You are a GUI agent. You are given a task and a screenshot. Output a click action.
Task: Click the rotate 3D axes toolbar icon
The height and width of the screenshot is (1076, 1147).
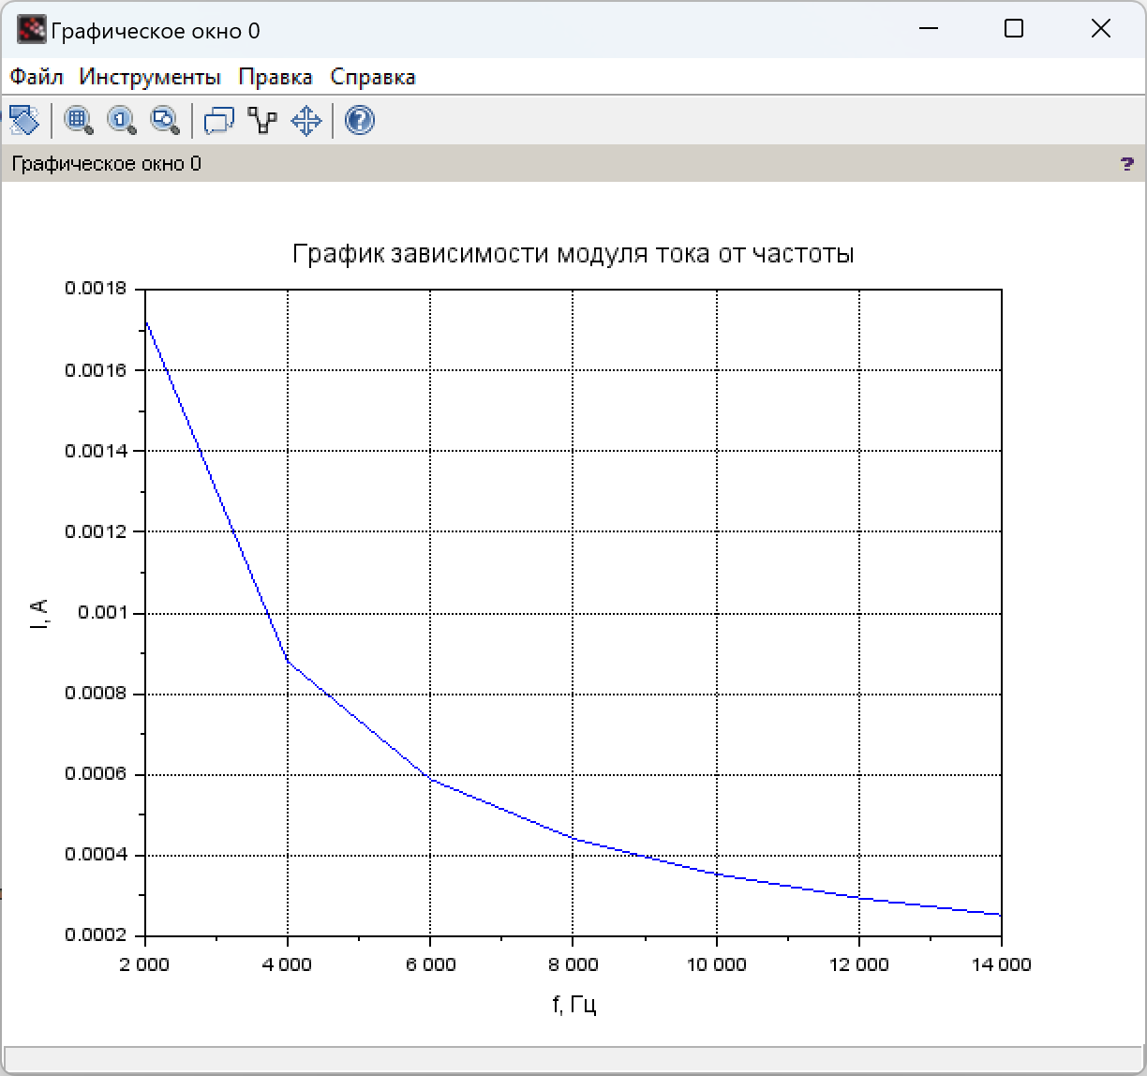point(23,120)
